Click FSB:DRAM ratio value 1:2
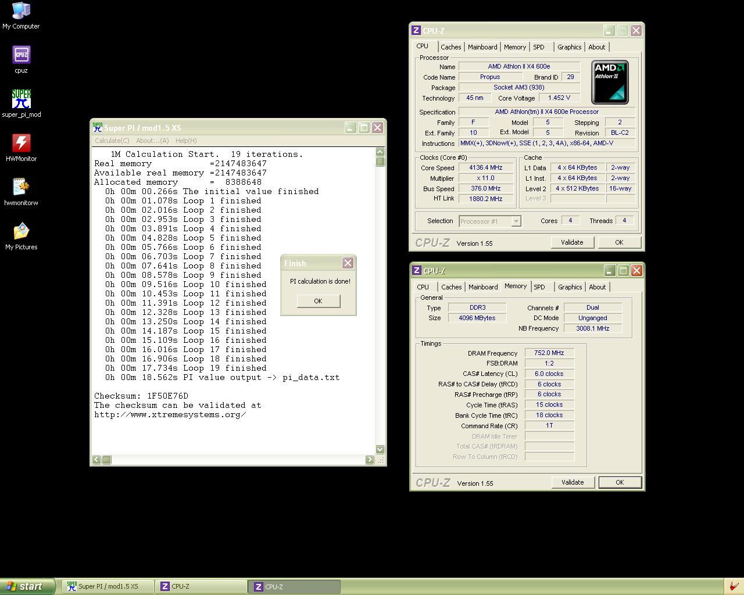This screenshot has height=595, width=744. (549, 363)
